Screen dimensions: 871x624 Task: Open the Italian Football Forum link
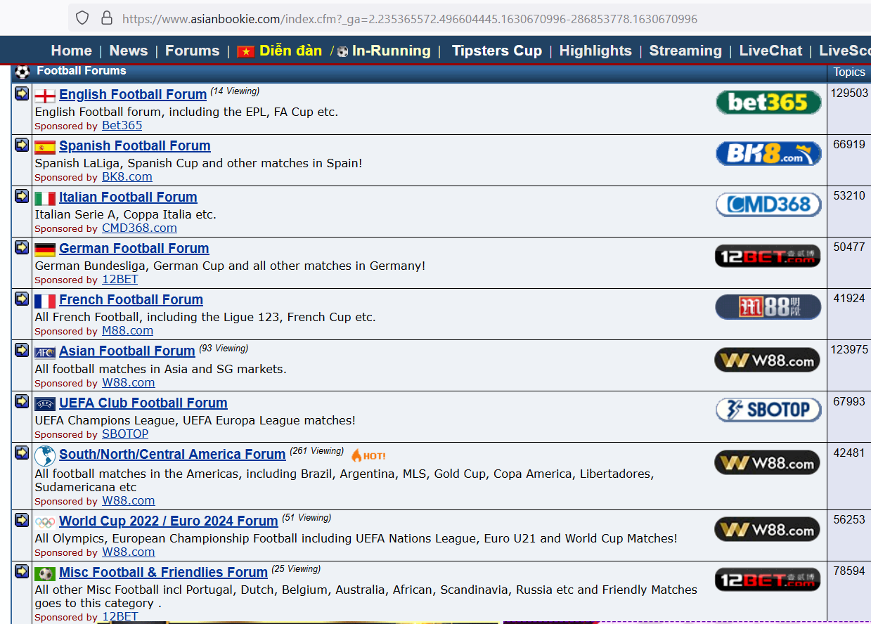tap(128, 197)
